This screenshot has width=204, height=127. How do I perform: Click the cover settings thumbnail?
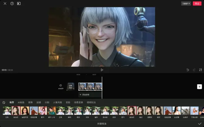(x=70, y=87)
